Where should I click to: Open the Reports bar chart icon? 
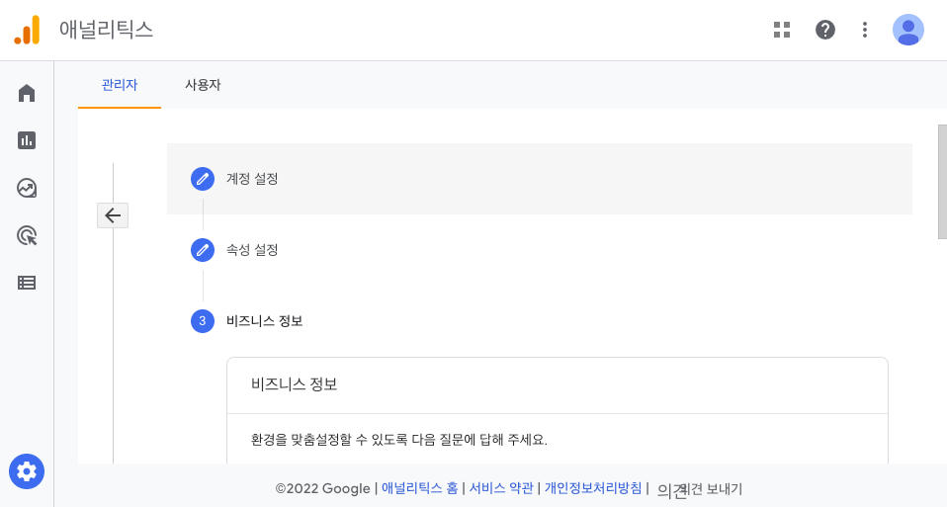pos(27,140)
